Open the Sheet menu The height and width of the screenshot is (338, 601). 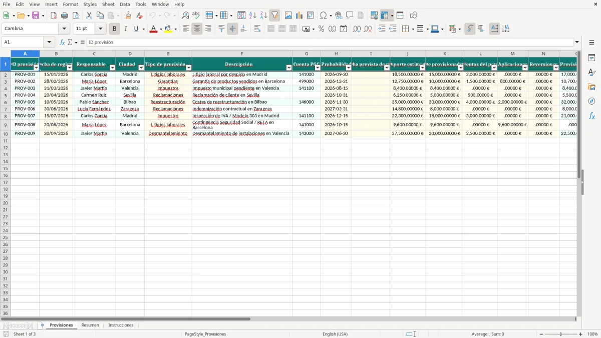click(108, 4)
